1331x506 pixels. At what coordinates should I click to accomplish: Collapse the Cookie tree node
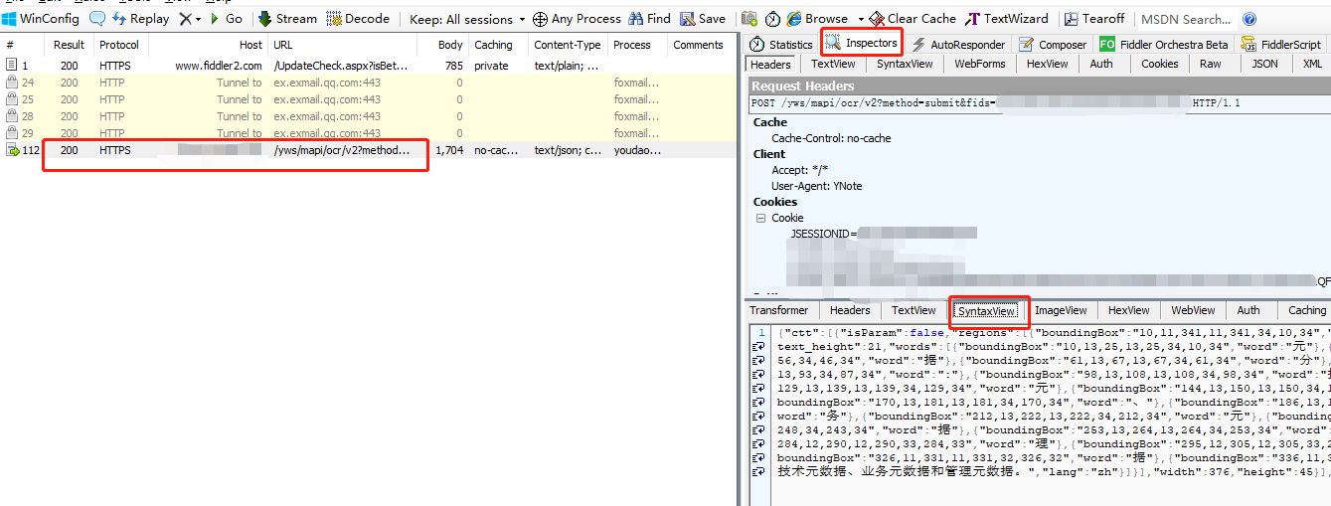point(760,218)
